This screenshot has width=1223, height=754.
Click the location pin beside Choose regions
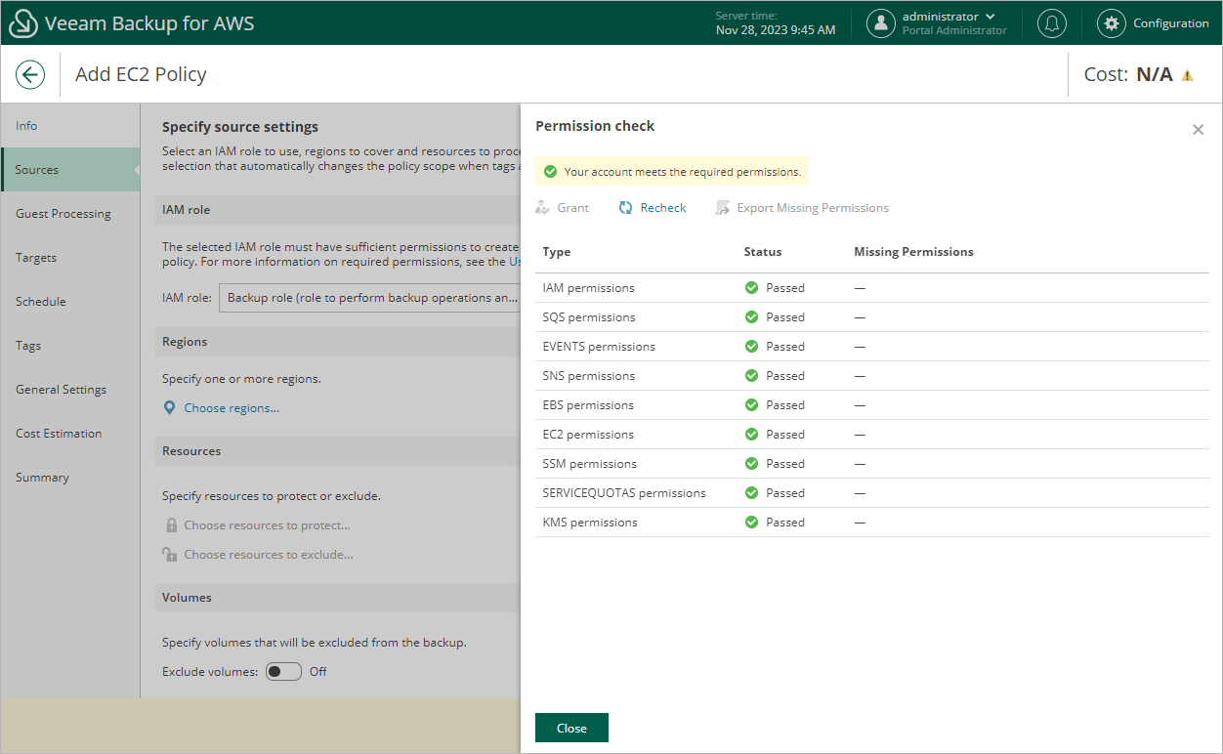click(x=170, y=408)
